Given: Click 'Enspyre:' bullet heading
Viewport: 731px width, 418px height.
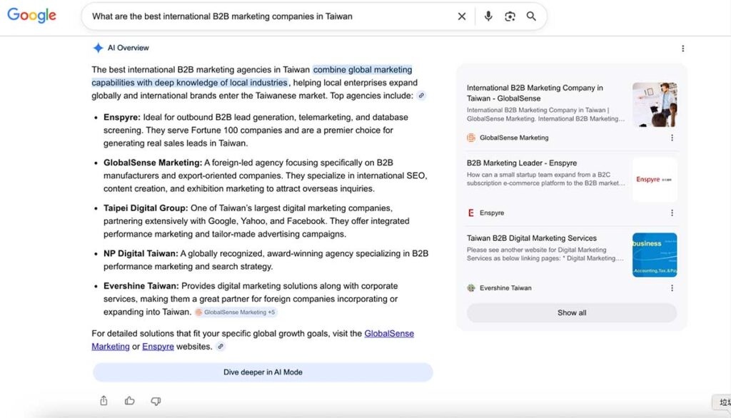Looking at the screenshot, I should point(121,118).
